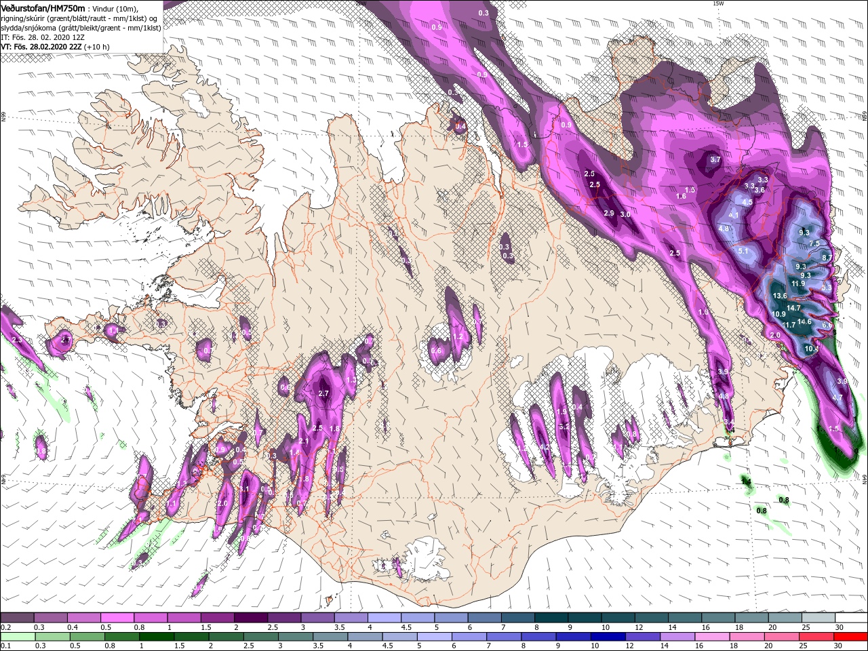Image resolution: width=868 pixels, height=651 pixels.
Task: Click the 0.1 label in bottom legend
Action: pyautogui.click(x=5, y=646)
